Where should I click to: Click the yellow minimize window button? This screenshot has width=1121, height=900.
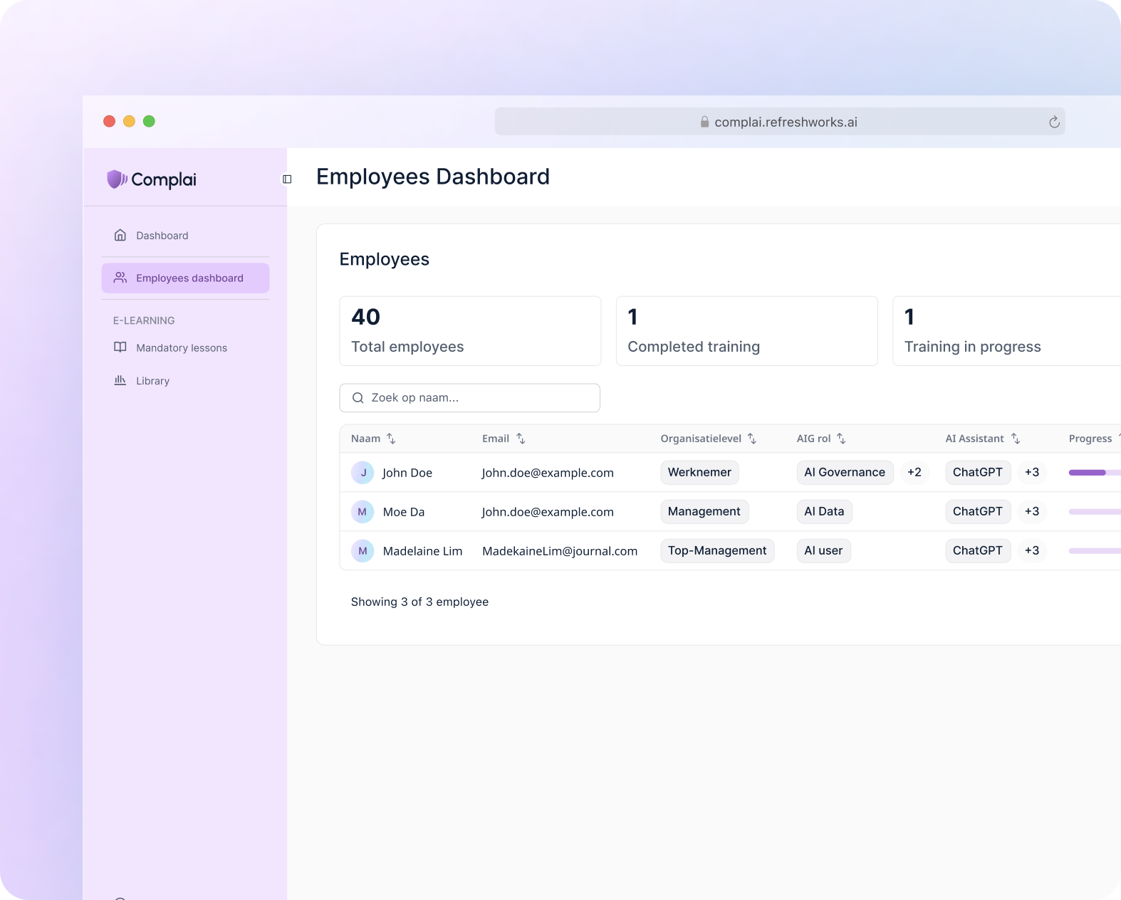coord(129,121)
